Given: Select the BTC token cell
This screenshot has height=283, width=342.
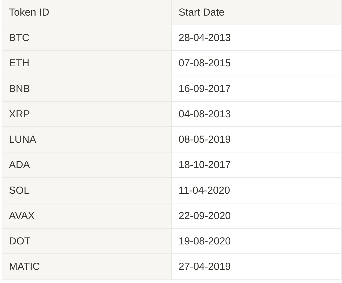Looking at the screenshot, I should pos(87,38).
